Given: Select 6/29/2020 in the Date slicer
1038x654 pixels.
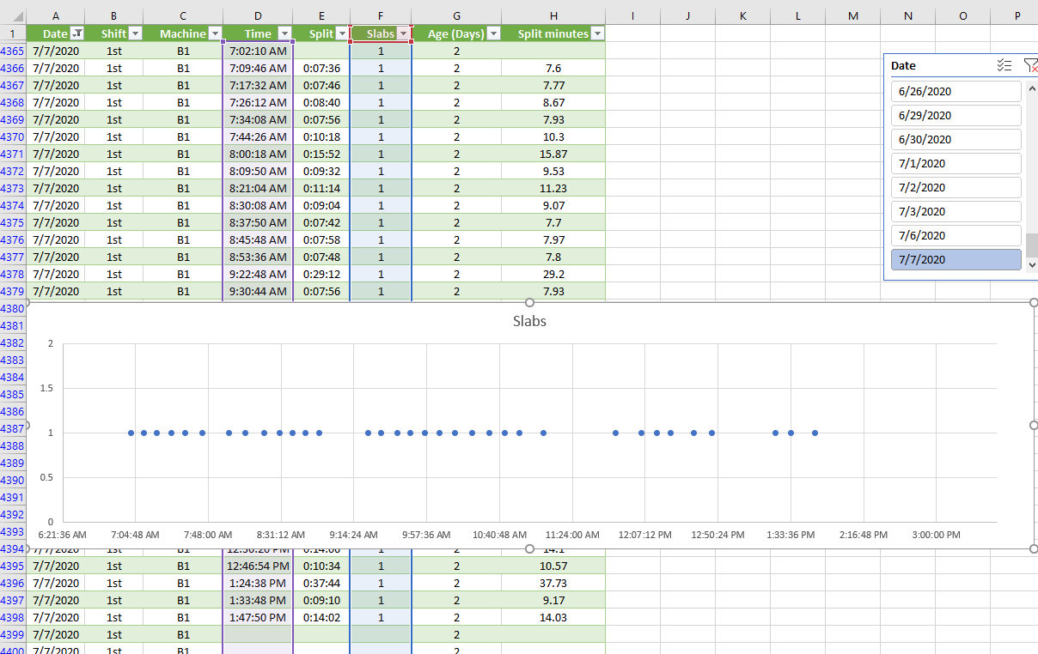Looking at the screenshot, I should click(956, 115).
